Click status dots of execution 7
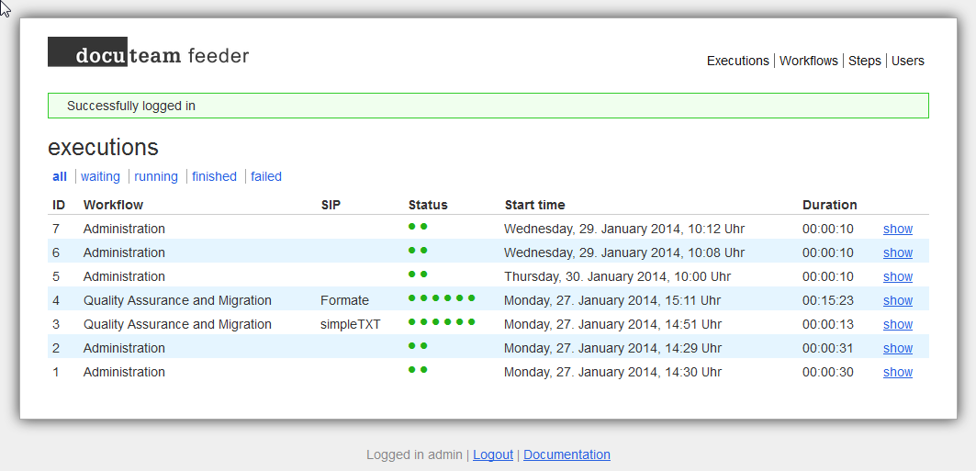This screenshot has height=471, width=976. point(418,227)
